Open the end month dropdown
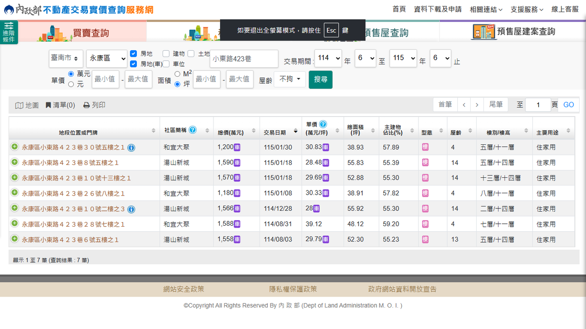This screenshot has width=586, height=329. point(440,58)
